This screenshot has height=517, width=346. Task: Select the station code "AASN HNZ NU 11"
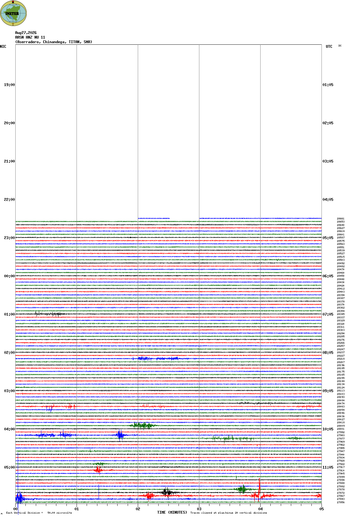[30, 37]
